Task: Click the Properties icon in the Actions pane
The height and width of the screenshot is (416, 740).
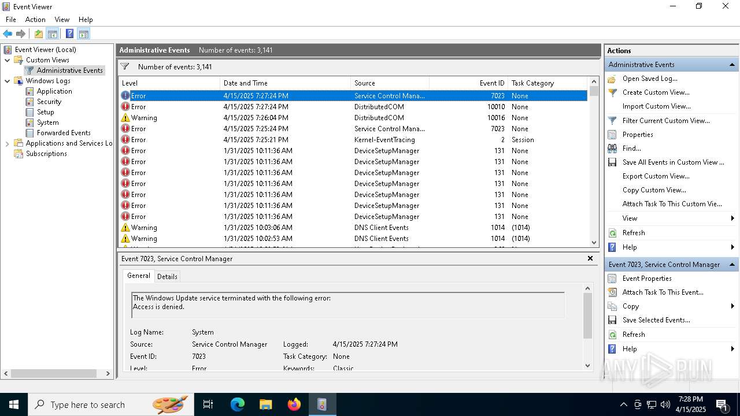Action: (612, 135)
